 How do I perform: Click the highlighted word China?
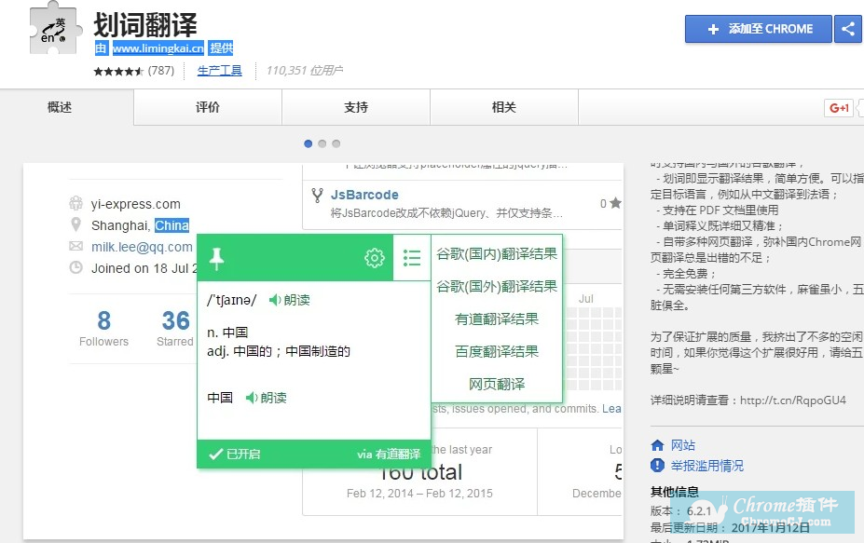click(x=171, y=225)
